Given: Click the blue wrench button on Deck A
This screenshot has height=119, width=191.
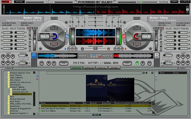Looking at the screenshot, I should point(67,36).
